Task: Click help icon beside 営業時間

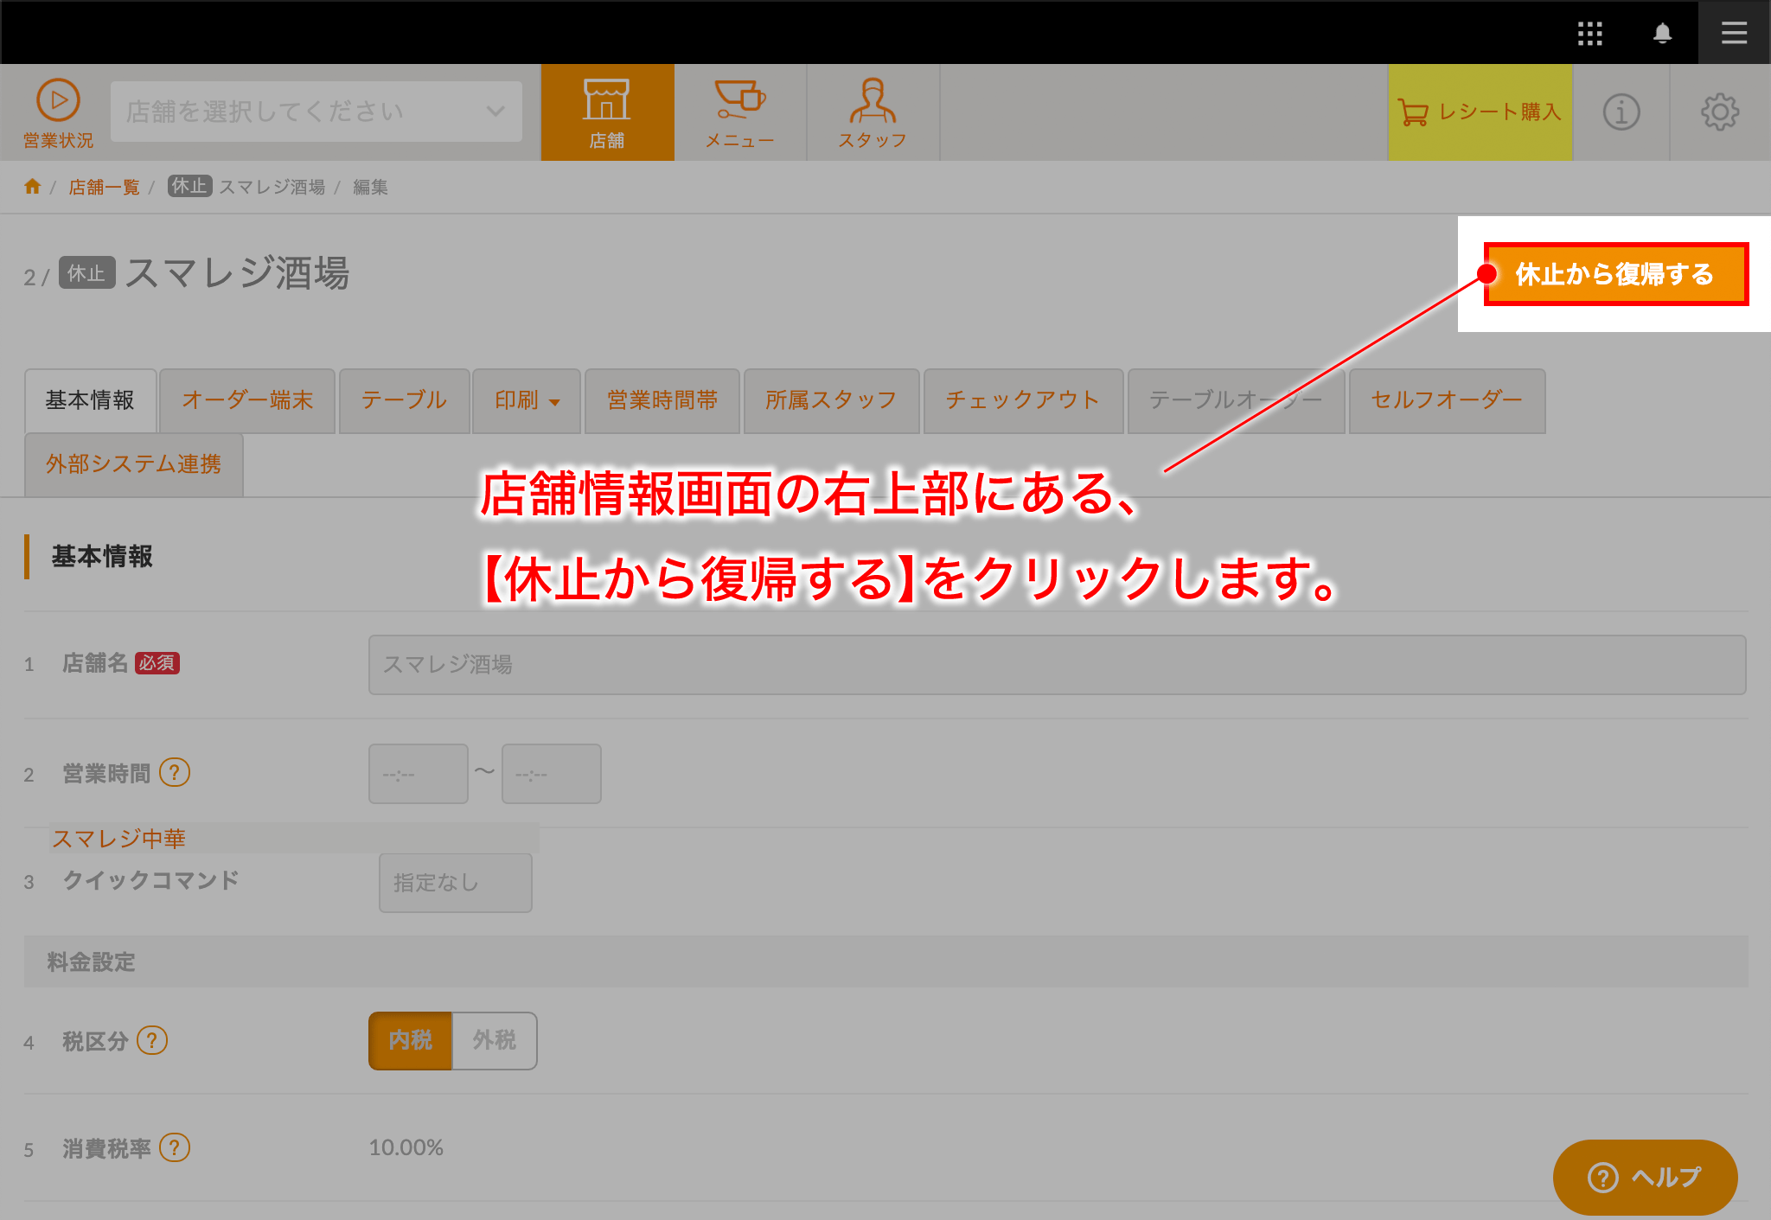Action: pyautogui.click(x=175, y=772)
